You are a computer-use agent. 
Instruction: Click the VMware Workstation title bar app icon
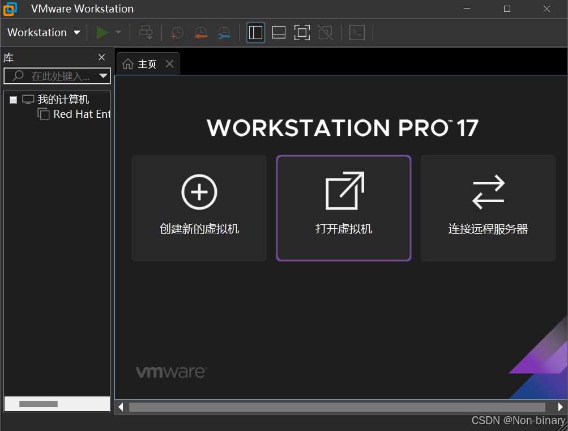(x=10, y=8)
